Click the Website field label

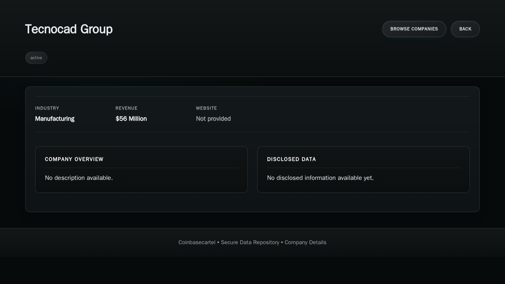206,108
